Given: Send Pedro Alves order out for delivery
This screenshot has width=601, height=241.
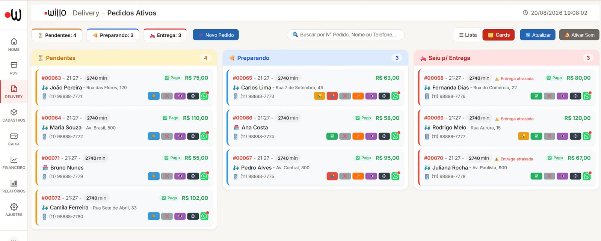Looking at the screenshot, I should coord(332,176).
